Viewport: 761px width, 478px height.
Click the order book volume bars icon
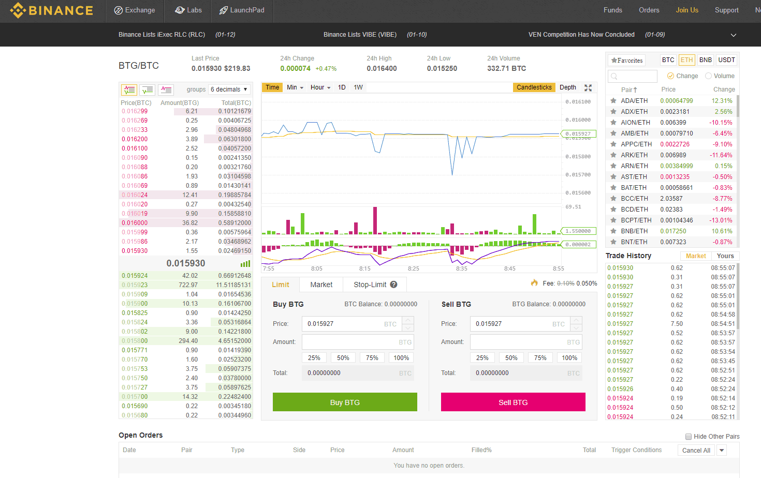245,264
